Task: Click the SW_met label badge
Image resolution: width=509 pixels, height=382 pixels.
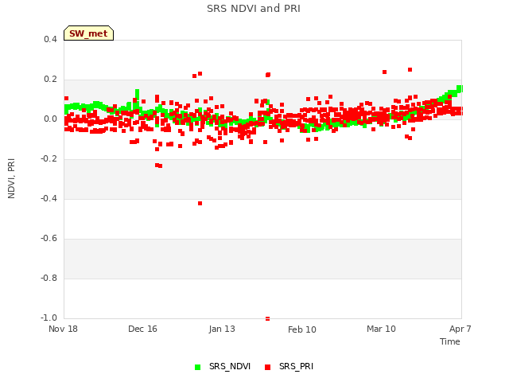Action: [88, 33]
